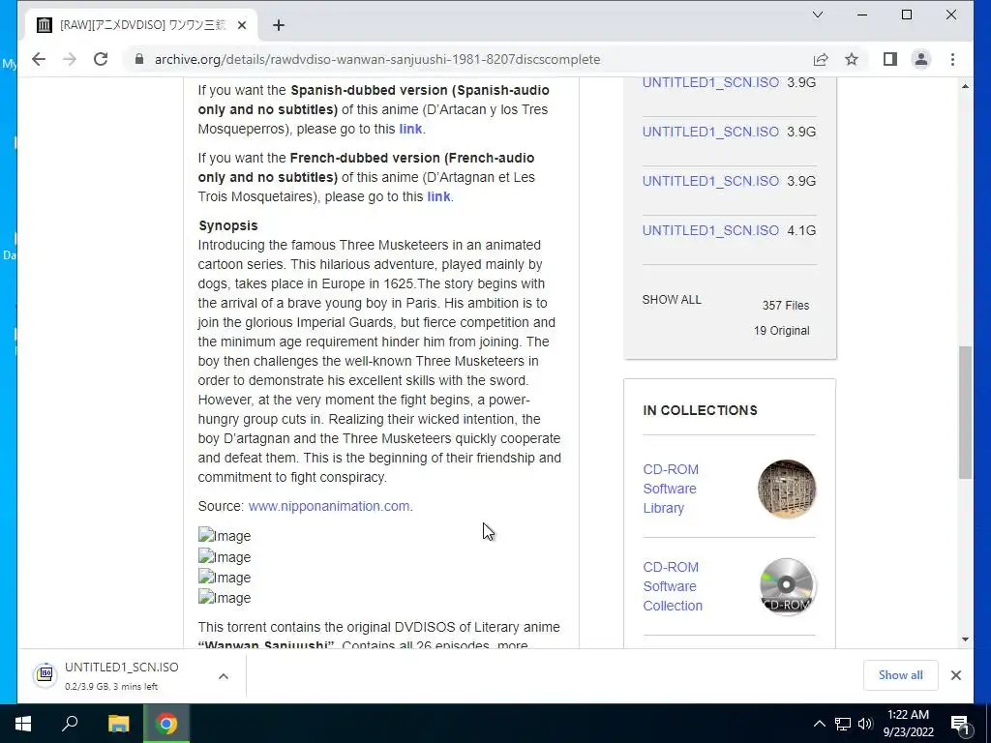Click SHOW ALL download options

(672, 300)
